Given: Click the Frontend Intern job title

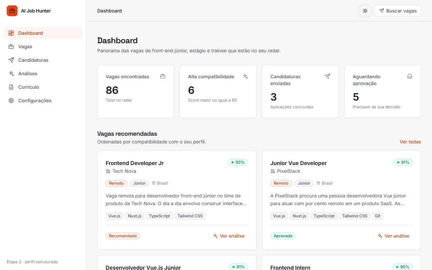Looking at the screenshot, I should tap(290, 267).
